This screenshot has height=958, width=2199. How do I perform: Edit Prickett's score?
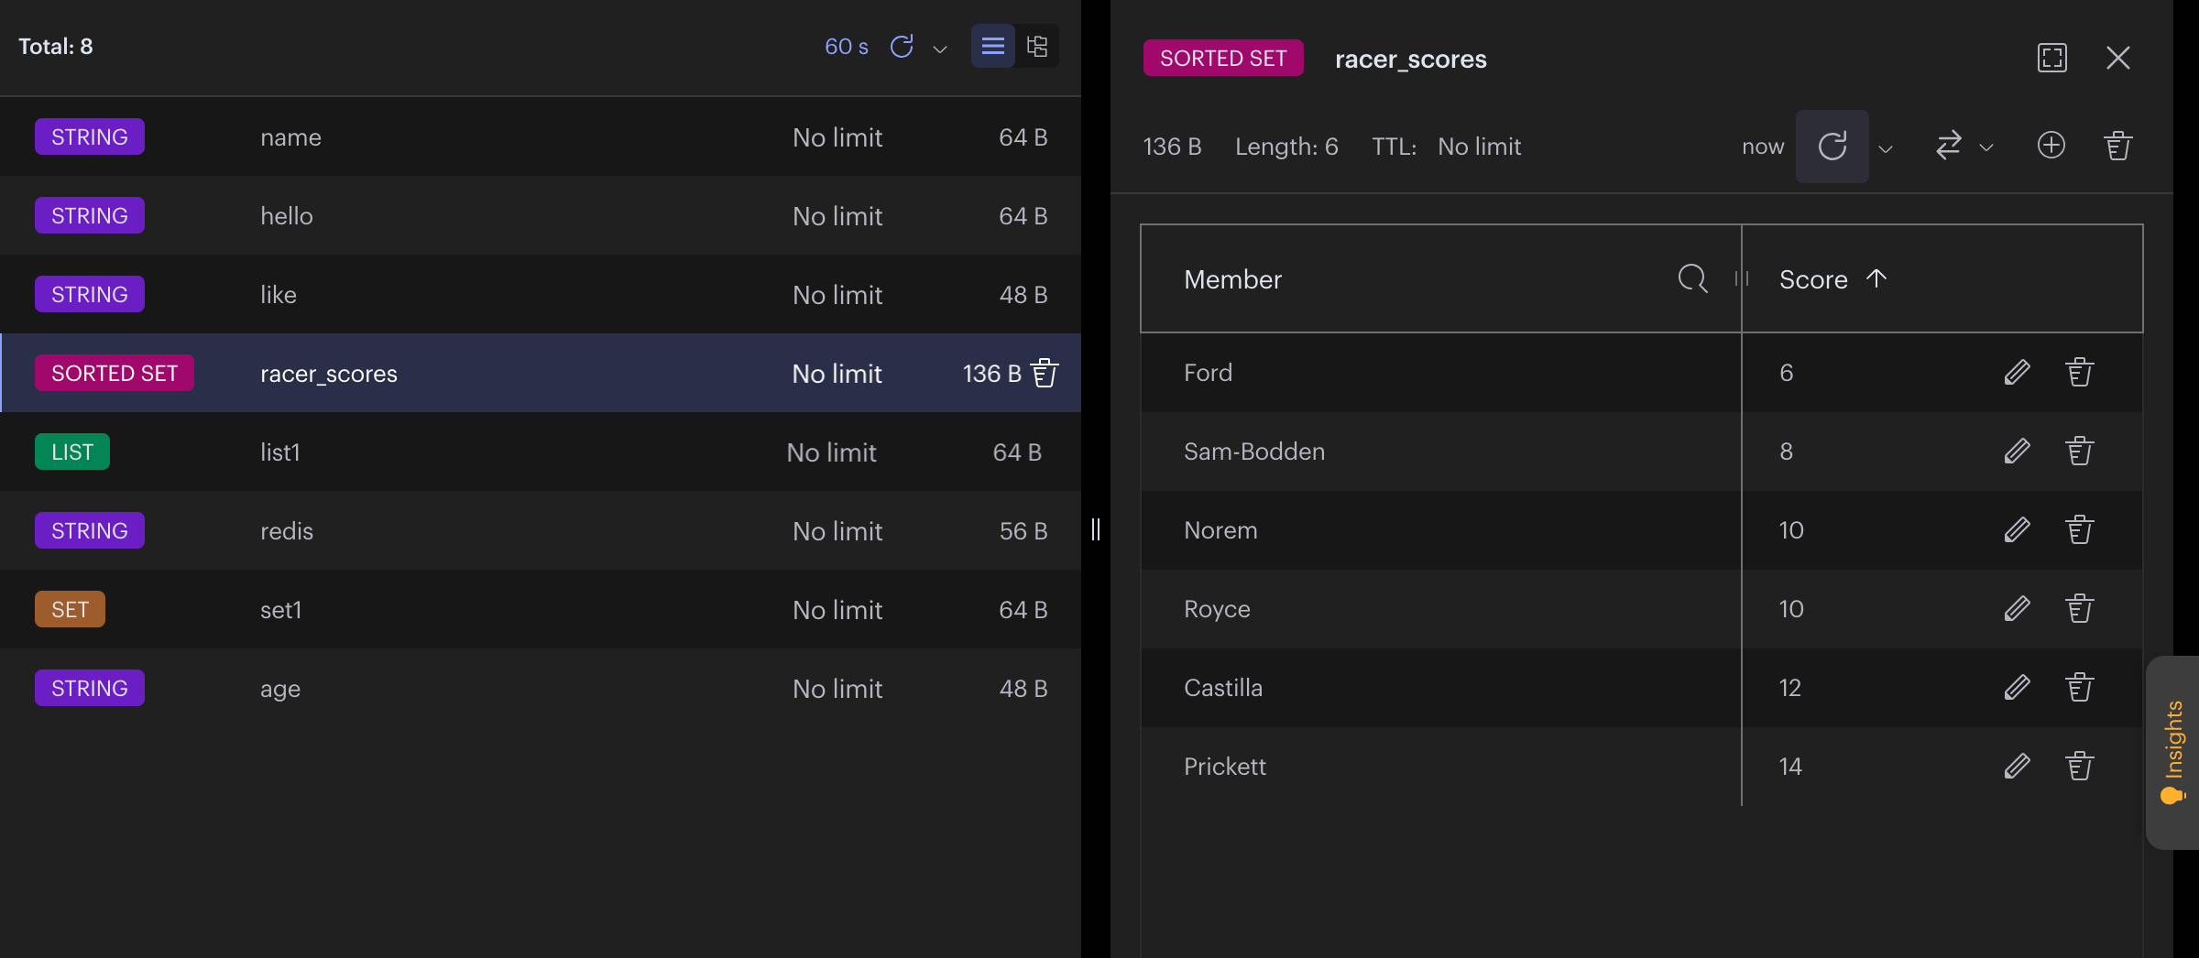click(2018, 767)
